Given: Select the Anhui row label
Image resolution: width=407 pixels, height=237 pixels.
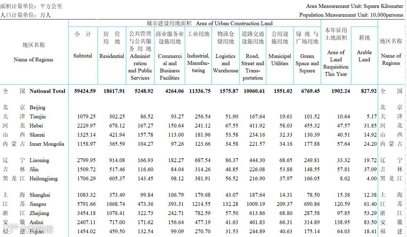Looking at the screenshot, I should [36, 222].
